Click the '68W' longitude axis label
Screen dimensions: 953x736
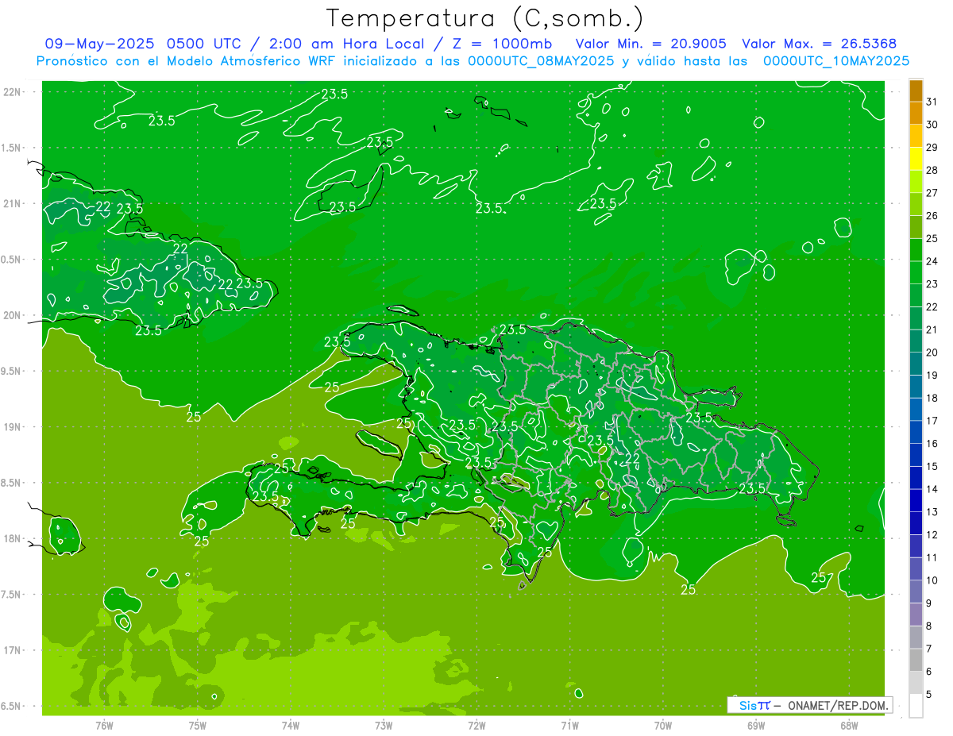pos(849,725)
